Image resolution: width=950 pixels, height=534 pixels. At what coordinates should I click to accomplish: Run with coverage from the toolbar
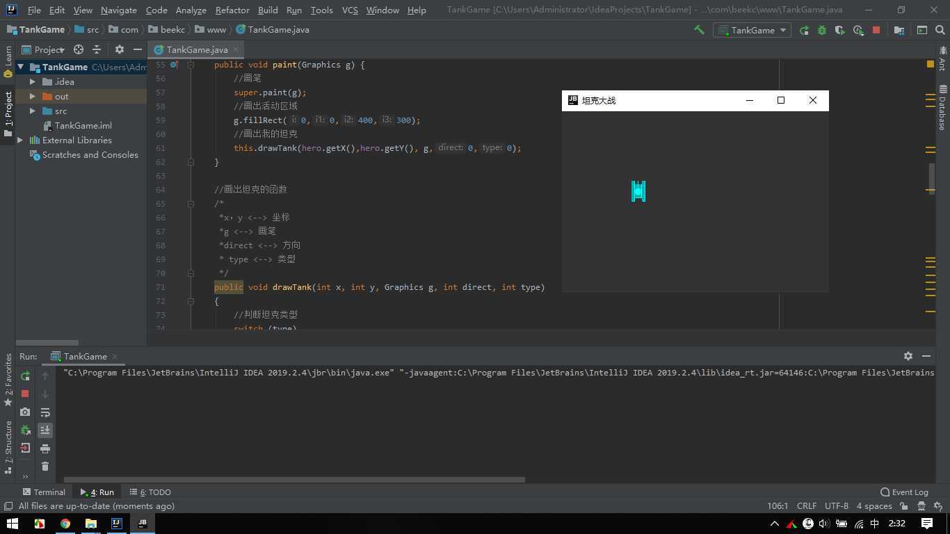840,30
